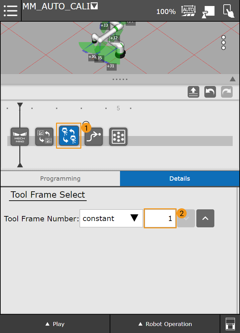Open the three-dot 3D view options

pos(224,43)
